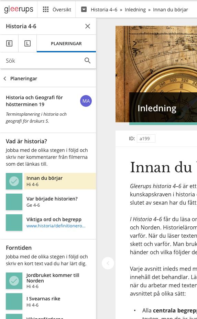Click the magnifying glass search icon
Screen dimensions: 197x319
(x=88, y=60)
